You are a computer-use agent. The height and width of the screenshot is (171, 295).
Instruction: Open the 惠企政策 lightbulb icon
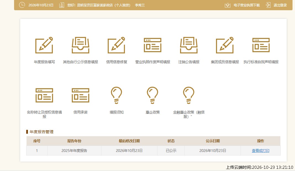152,95
